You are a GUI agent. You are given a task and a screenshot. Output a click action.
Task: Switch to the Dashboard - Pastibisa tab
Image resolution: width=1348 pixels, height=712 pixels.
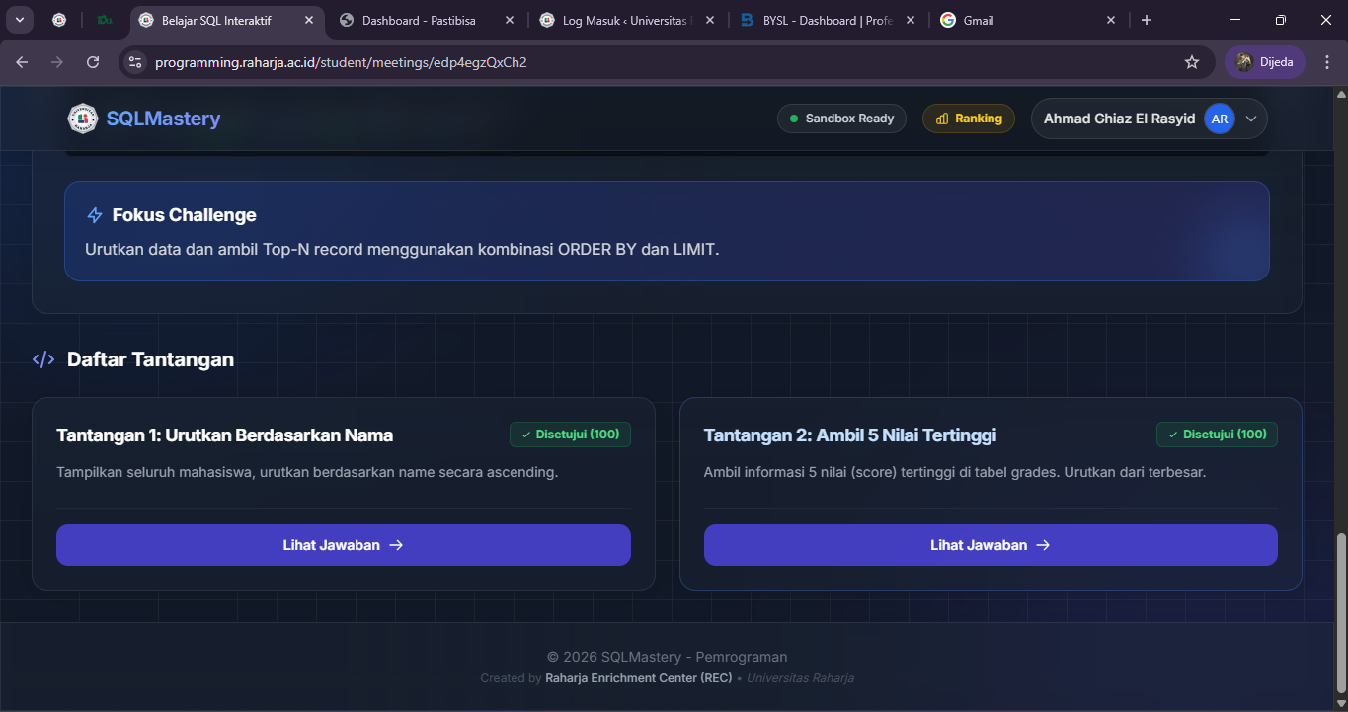click(x=419, y=20)
